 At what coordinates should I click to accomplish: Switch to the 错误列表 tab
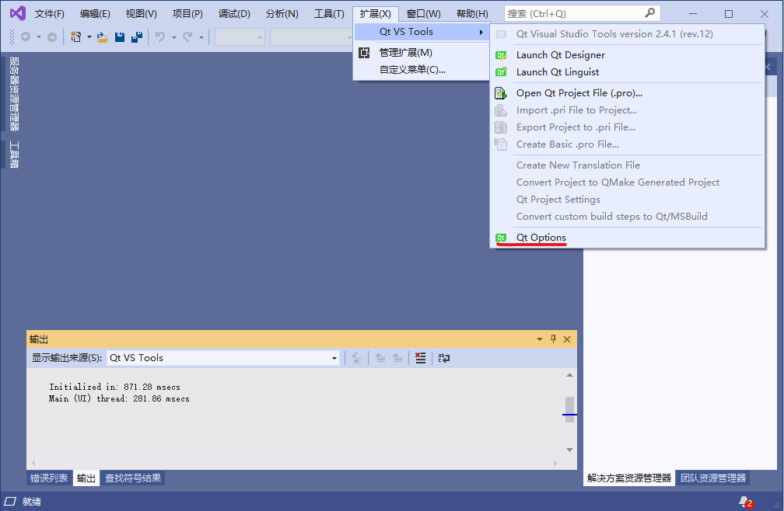click(x=49, y=478)
